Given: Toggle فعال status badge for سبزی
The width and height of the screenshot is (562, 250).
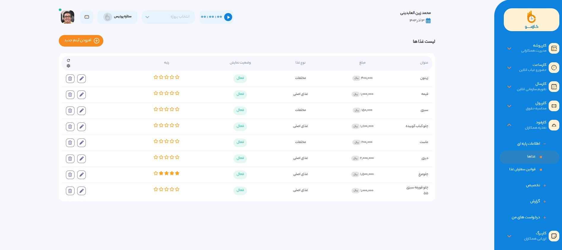Looking at the screenshot, I should coord(240,110).
